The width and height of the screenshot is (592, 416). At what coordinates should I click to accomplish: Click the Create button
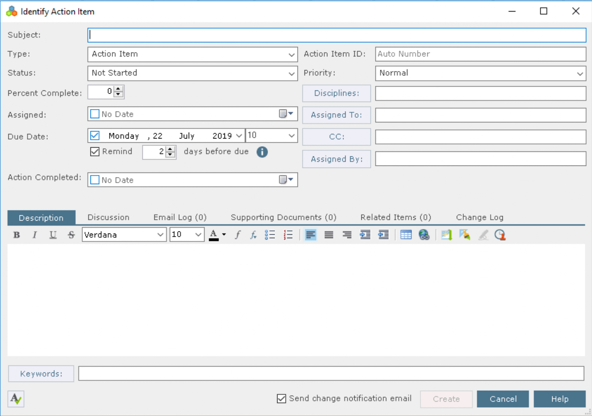point(446,399)
